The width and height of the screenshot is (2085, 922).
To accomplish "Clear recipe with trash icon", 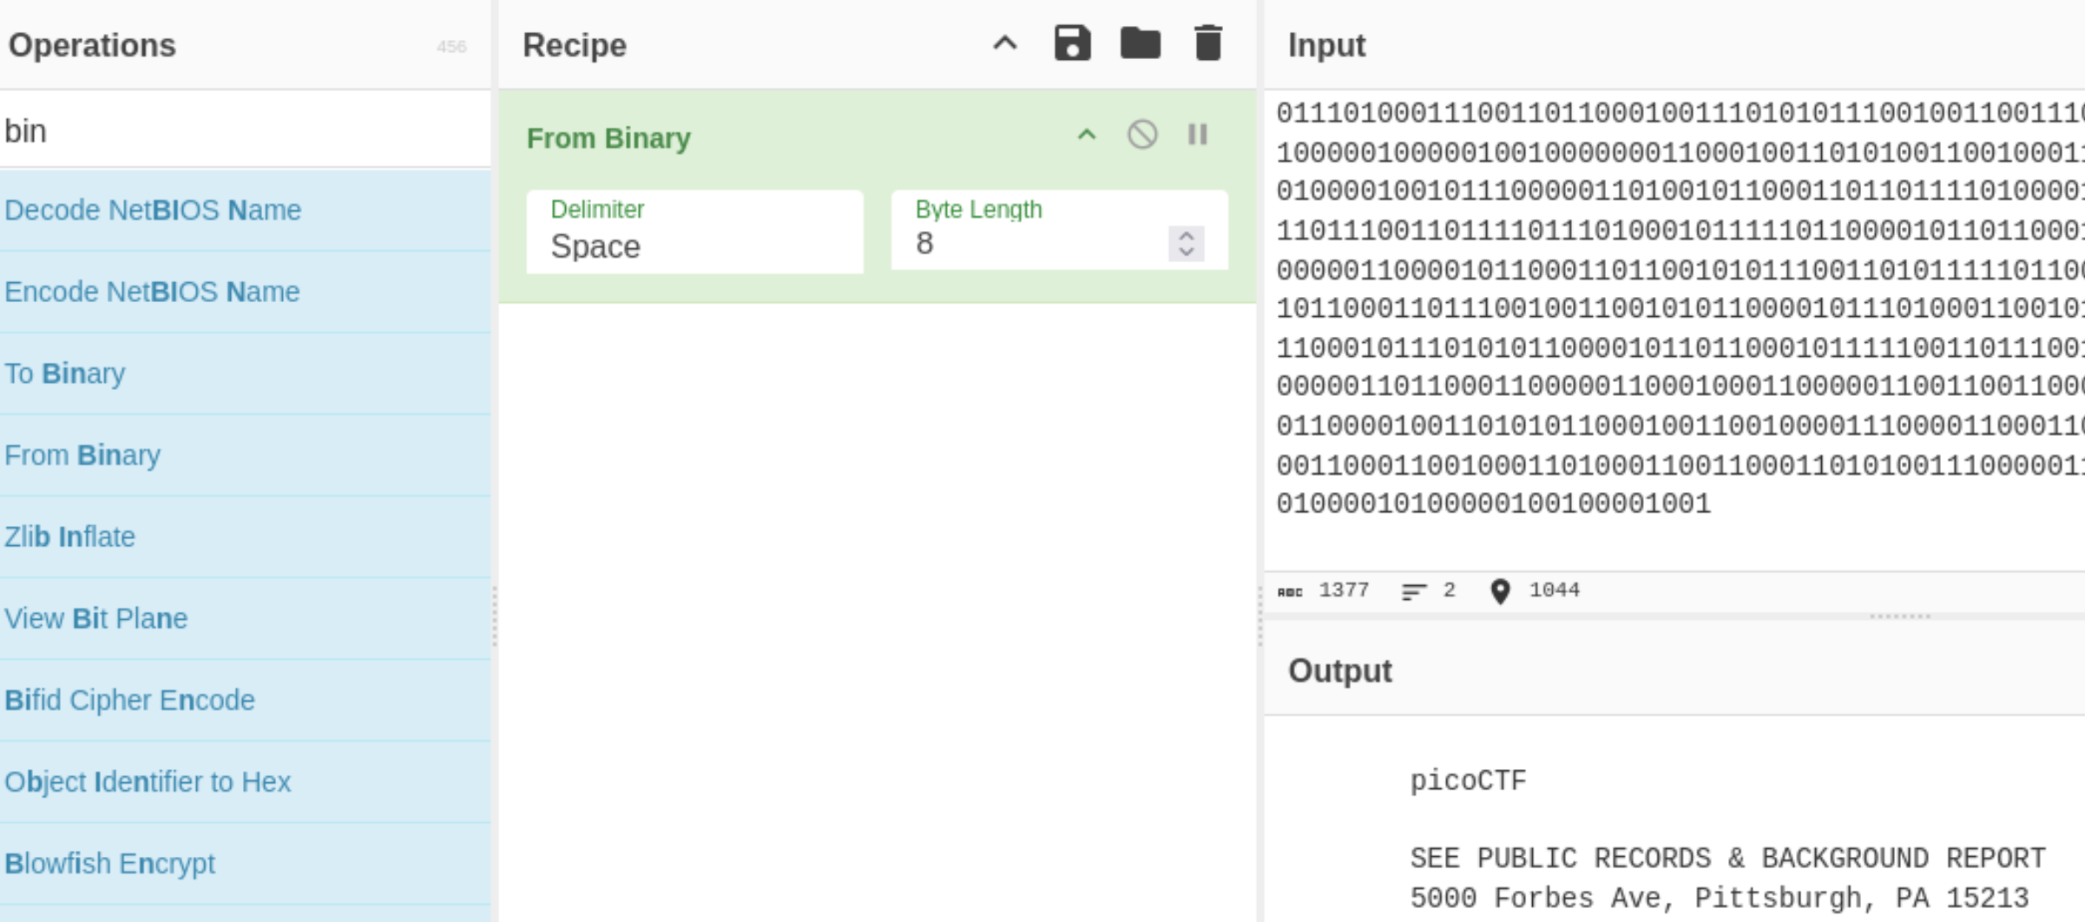I will [1207, 43].
